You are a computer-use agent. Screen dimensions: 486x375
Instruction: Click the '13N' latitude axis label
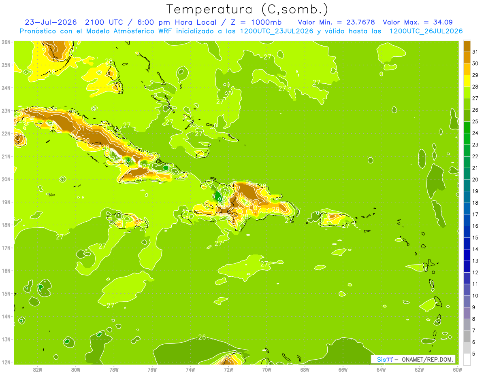pyautogui.click(x=6, y=339)
